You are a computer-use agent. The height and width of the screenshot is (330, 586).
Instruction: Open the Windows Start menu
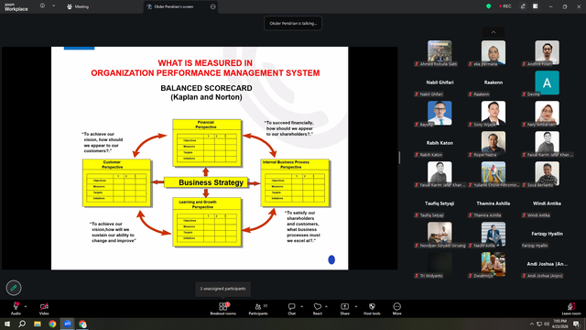click(7, 324)
